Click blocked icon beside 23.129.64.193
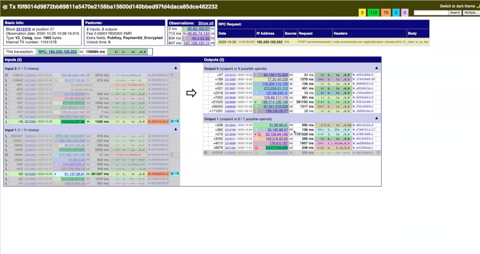Viewport: 480px width, 254px height. coord(259,134)
